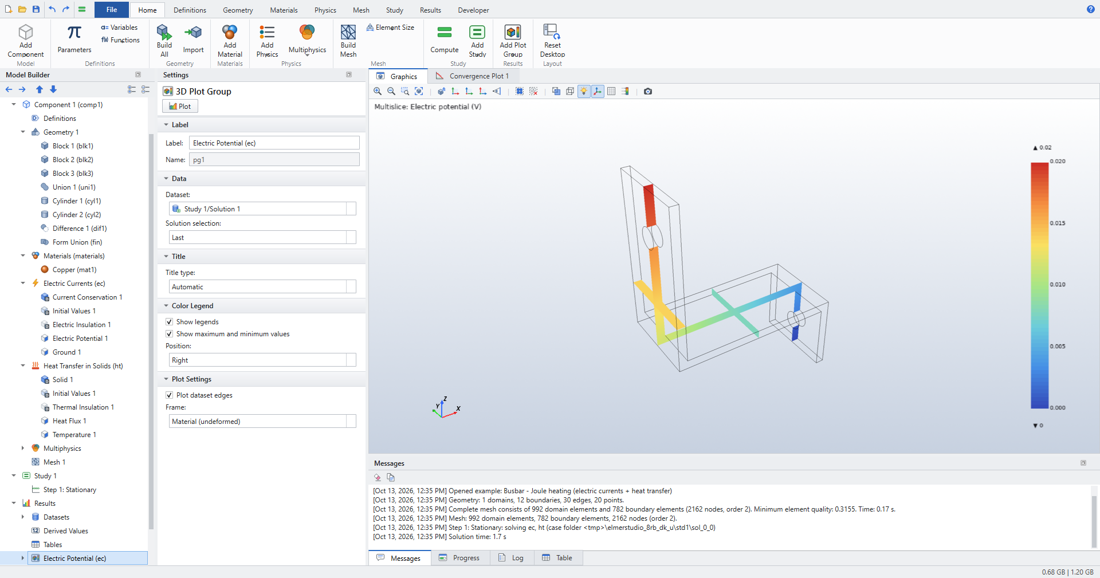Image resolution: width=1100 pixels, height=578 pixels.
Task: Click the Variables button in Definitions
Action: coord(119,27)
